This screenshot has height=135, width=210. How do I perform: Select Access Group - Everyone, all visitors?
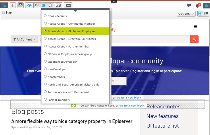click(x=75, y=39)
